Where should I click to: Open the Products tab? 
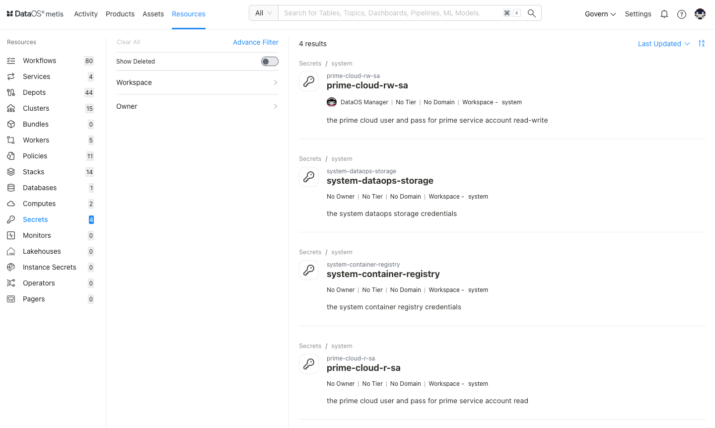pyautogui.click(x=120, y=14)
